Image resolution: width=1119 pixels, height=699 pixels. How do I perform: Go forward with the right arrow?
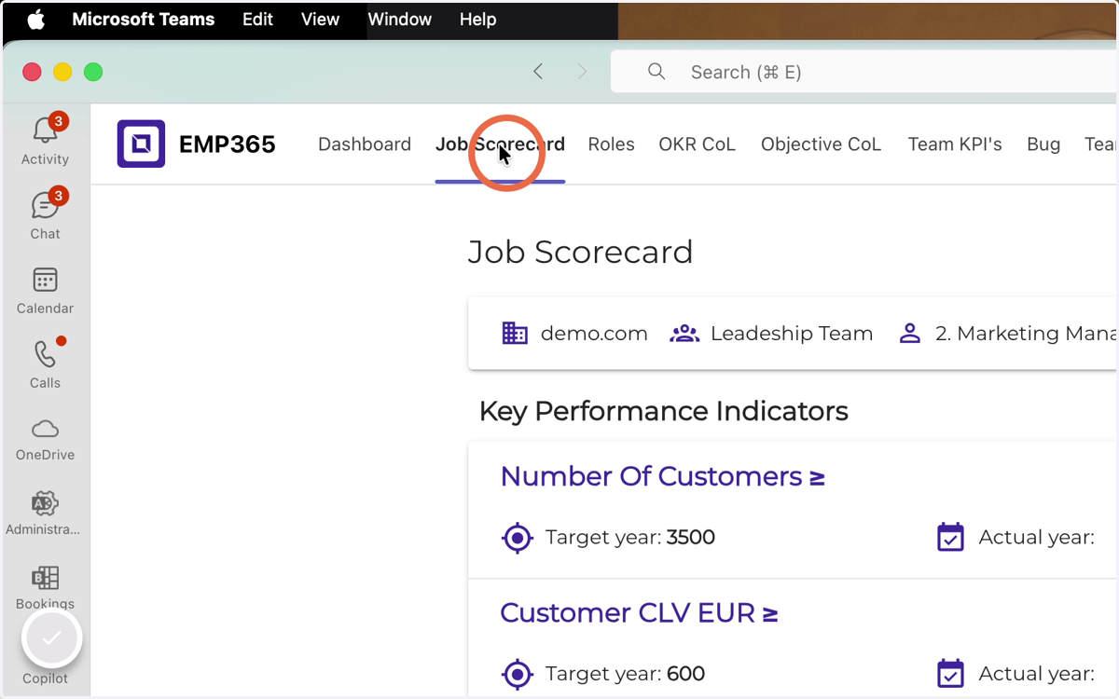coord(582,72)
